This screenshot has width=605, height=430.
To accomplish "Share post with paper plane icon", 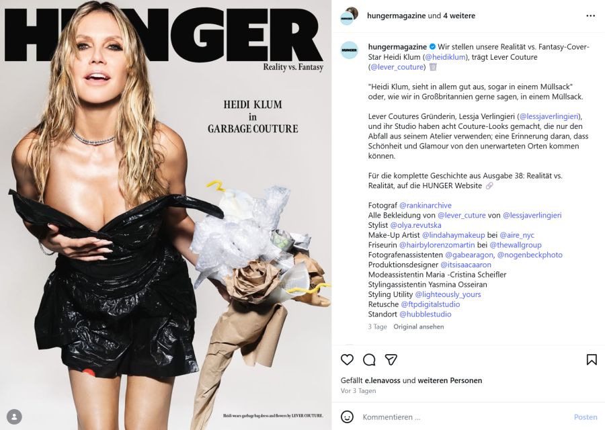I will 391,359.
